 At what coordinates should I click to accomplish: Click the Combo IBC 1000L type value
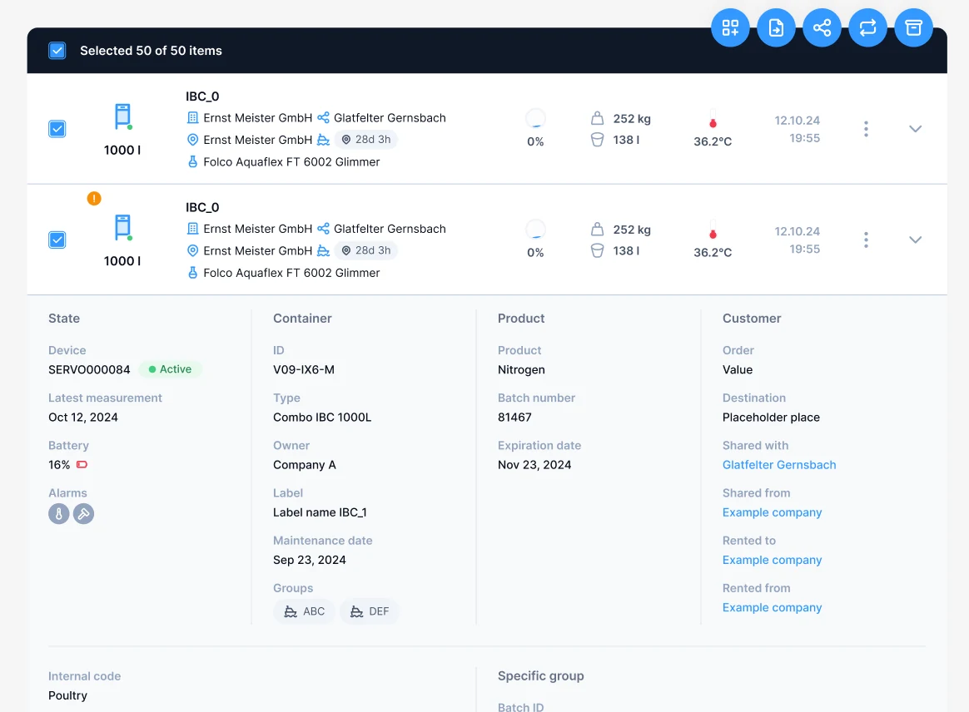point(322,418)
